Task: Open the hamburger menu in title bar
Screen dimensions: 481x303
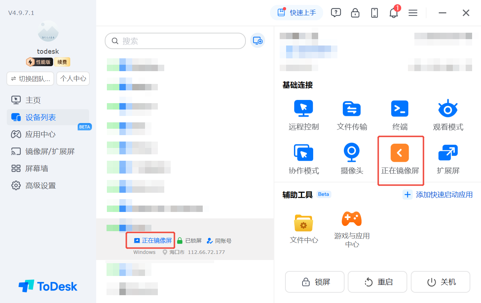Action: pos(413,13)
